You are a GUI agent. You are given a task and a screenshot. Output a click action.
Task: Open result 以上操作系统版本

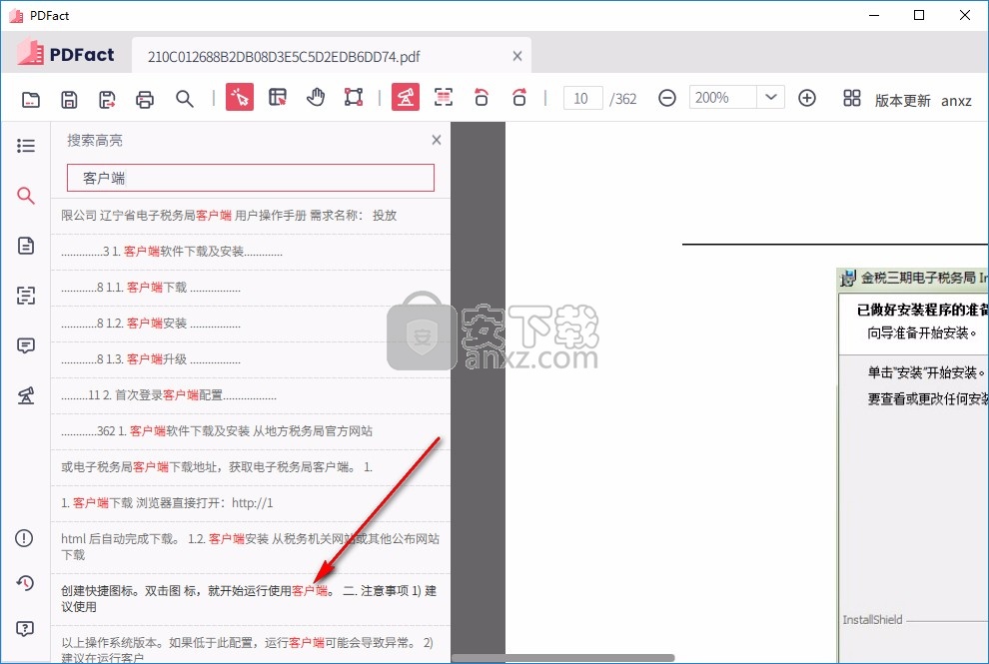point(251,644)
